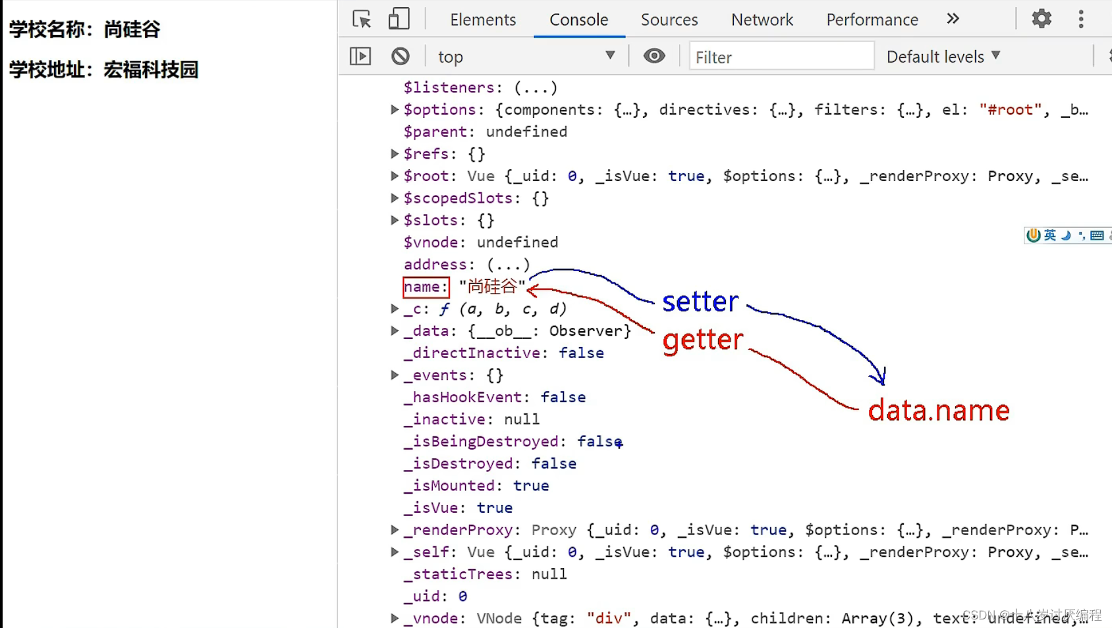The height and width of the screenshot is (628, 1112).
Task: Toggle the IME moon icon
Action: point(1066,235)
